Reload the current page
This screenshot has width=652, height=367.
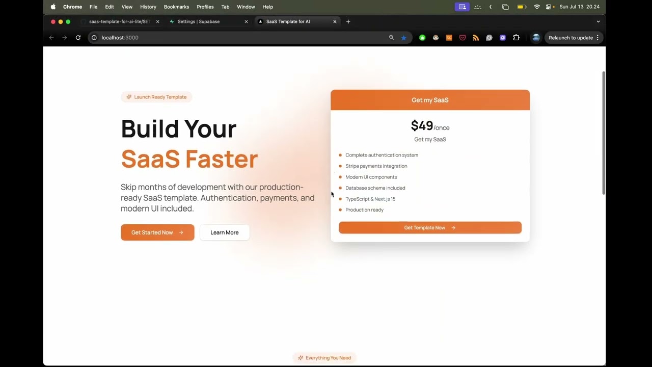tap(78, 37)
